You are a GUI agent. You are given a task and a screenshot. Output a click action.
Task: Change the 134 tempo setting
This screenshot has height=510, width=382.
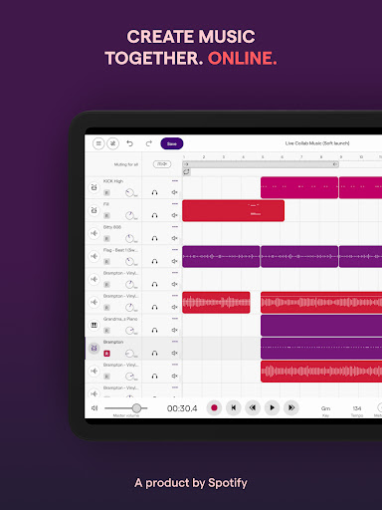(x=357, y=408)
